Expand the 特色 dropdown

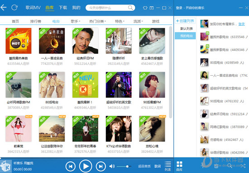click(x=120, y=21)
